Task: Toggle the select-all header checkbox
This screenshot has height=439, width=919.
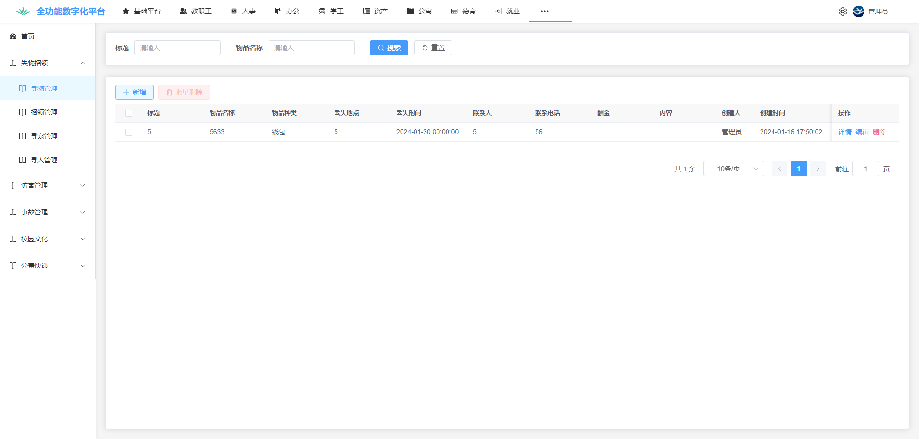Action: (x=129, y=113)
